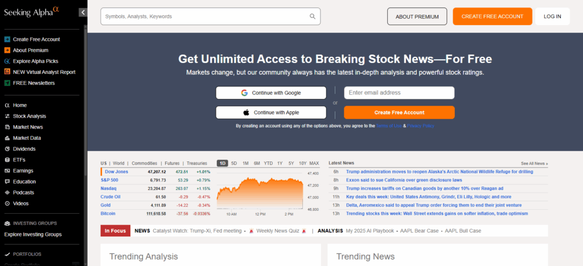Click the Market News icon in sidebar

[x=7, y=127]
